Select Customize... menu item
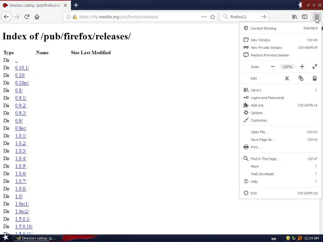 tap(280, 120)
